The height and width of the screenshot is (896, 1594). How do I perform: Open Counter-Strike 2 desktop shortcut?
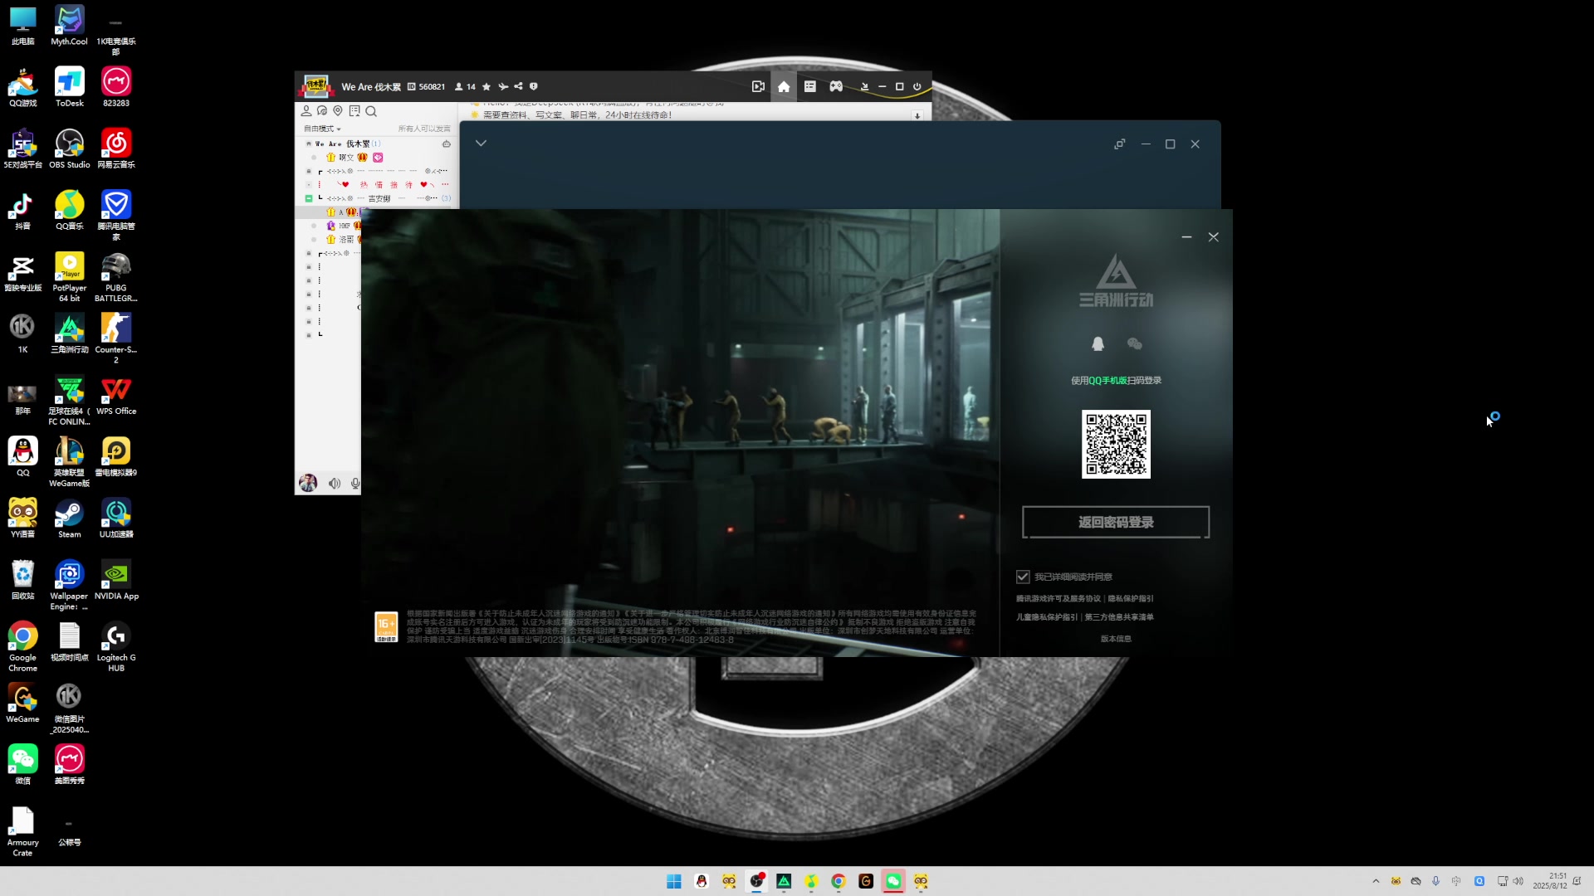(116, 338)
